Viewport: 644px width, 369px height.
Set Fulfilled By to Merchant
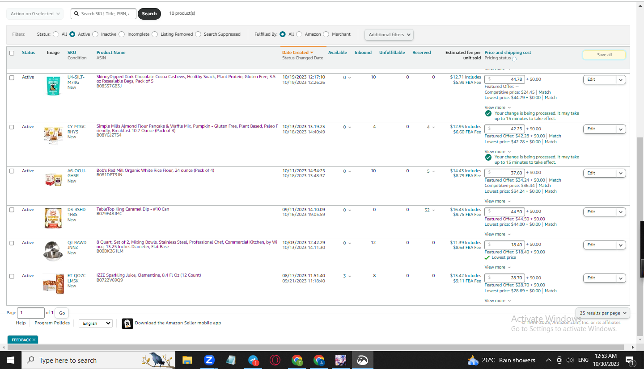click(x=326, y=34)
